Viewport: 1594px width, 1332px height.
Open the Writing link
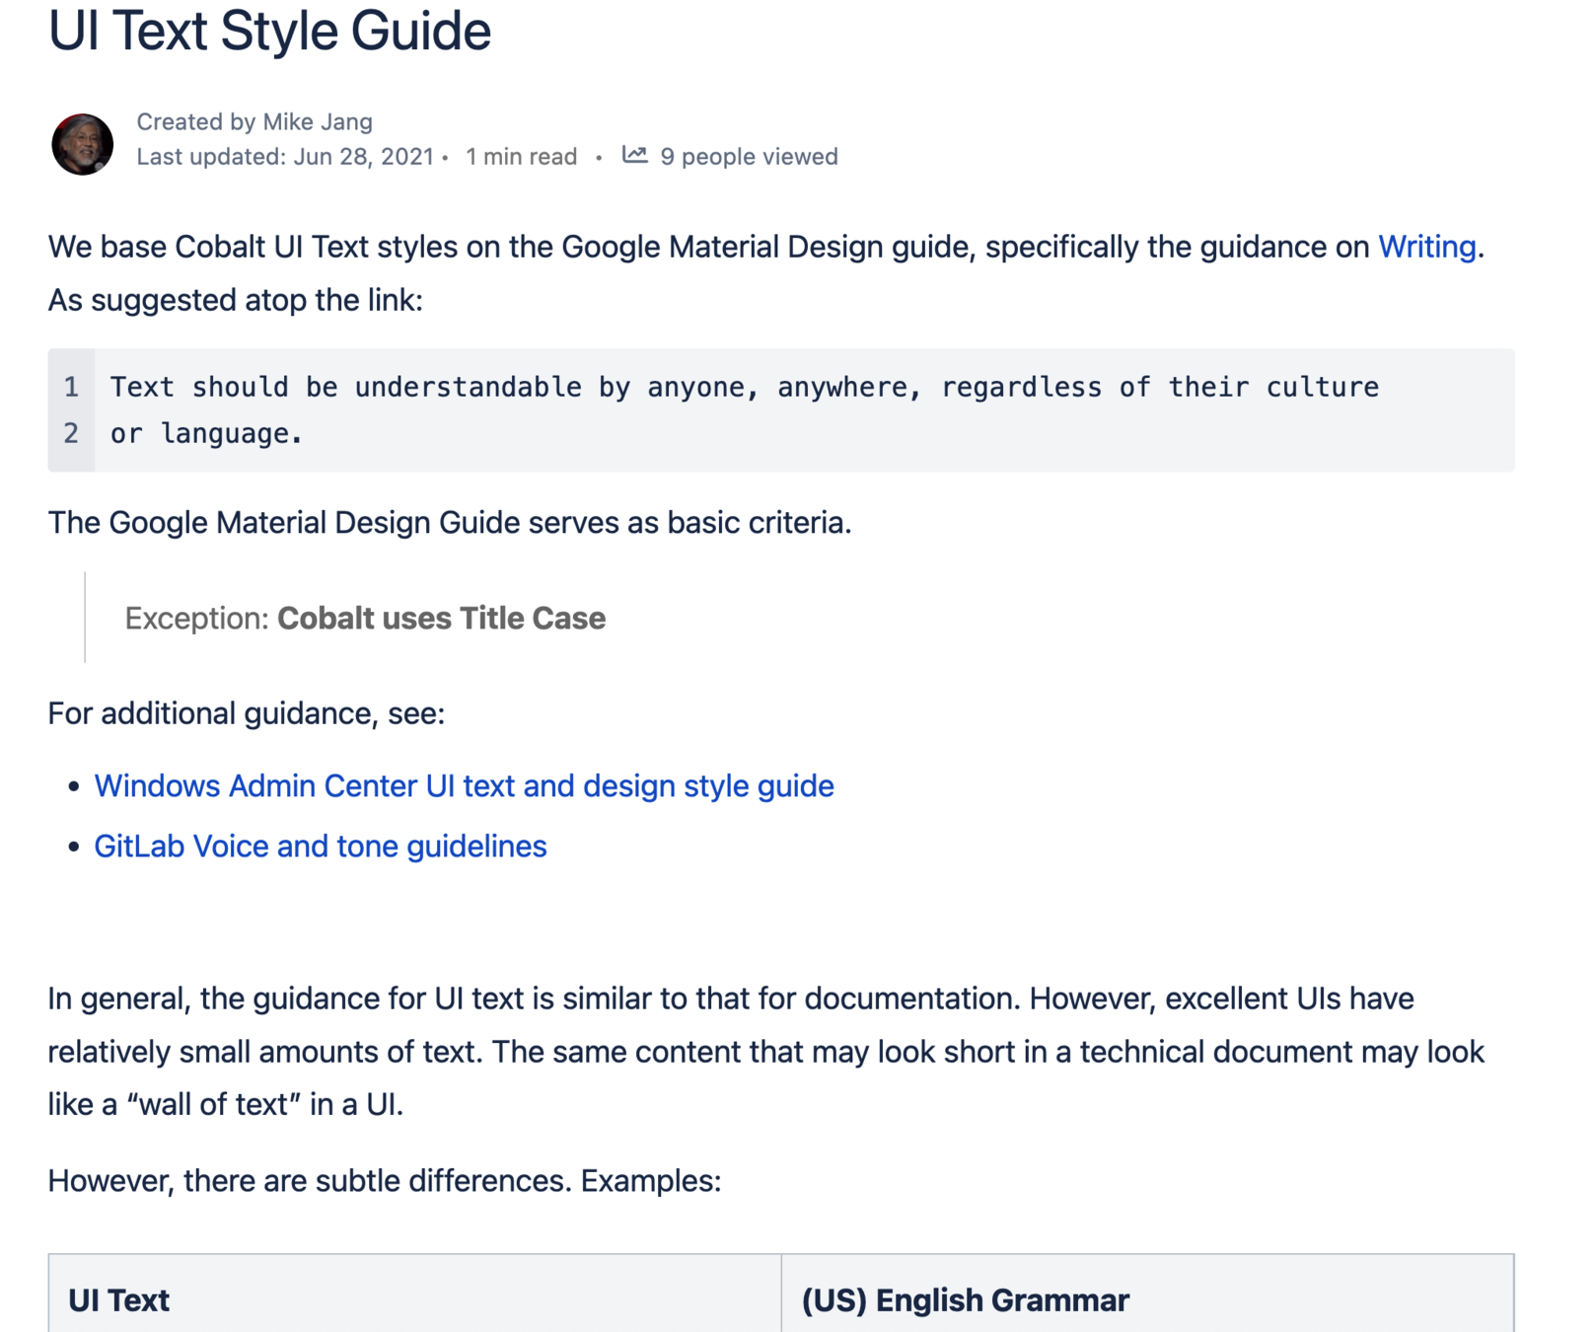point(1426,247)
